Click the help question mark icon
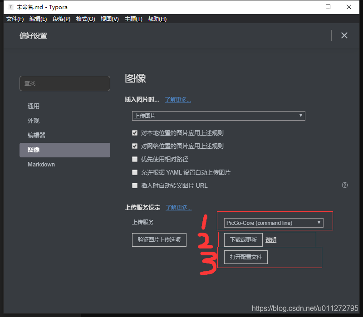The width and height of the screenshot is (363, 317). coord(345,185)
